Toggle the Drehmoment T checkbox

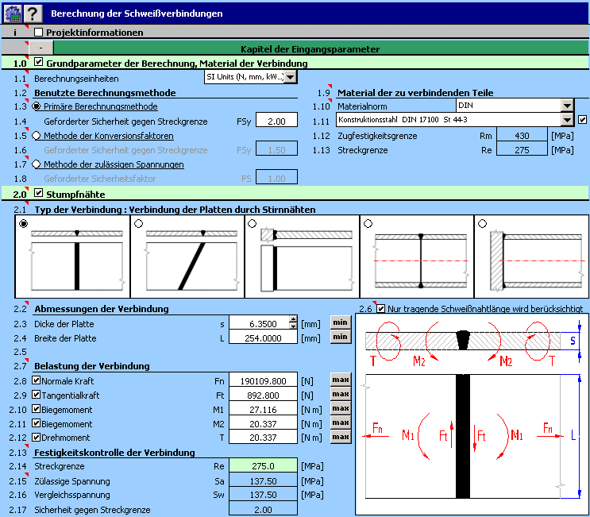click(x=36, y=438)
